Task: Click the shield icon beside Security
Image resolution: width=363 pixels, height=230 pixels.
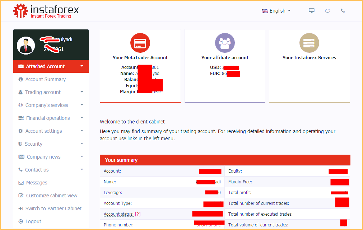Action: pyautogui.click(x=20, y=144)
